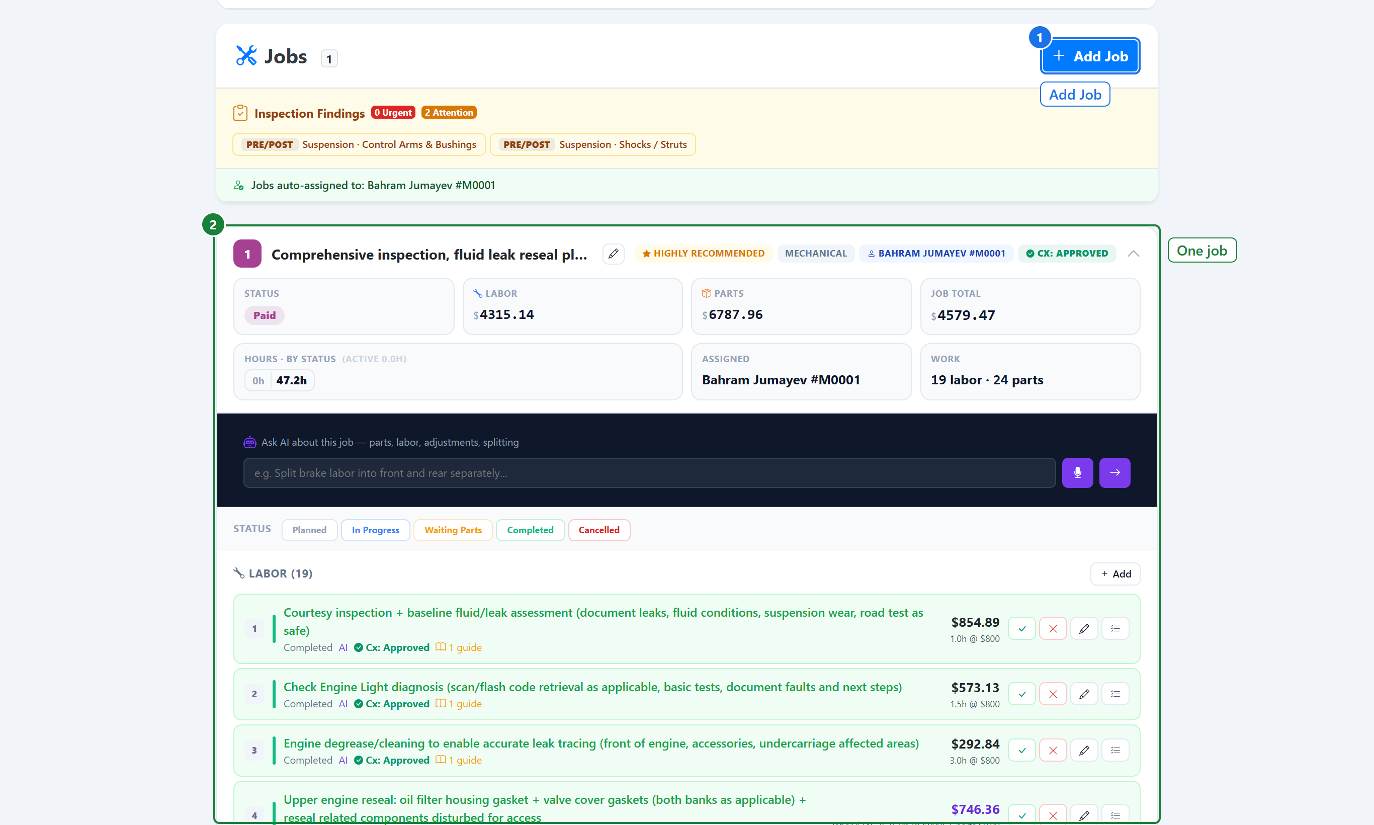1374x825 pixels.
Task: Open 1 guide link on Engine degrease
Action: (x=459, y=760)
